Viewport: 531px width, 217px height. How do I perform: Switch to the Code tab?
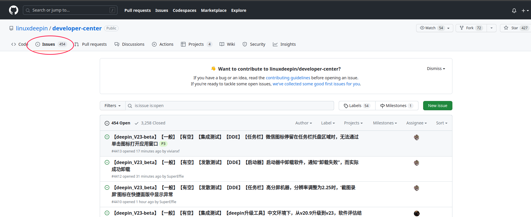(x=20, y=44)
